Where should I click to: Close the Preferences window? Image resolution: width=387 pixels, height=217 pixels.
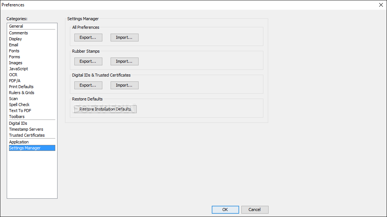click(381, 5)
